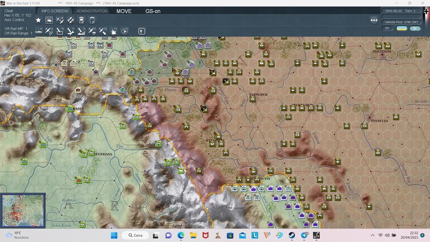Viewport: 430px width, 242px height.
Task: Open the star favorites info screen icon
Action: [38, 20]
